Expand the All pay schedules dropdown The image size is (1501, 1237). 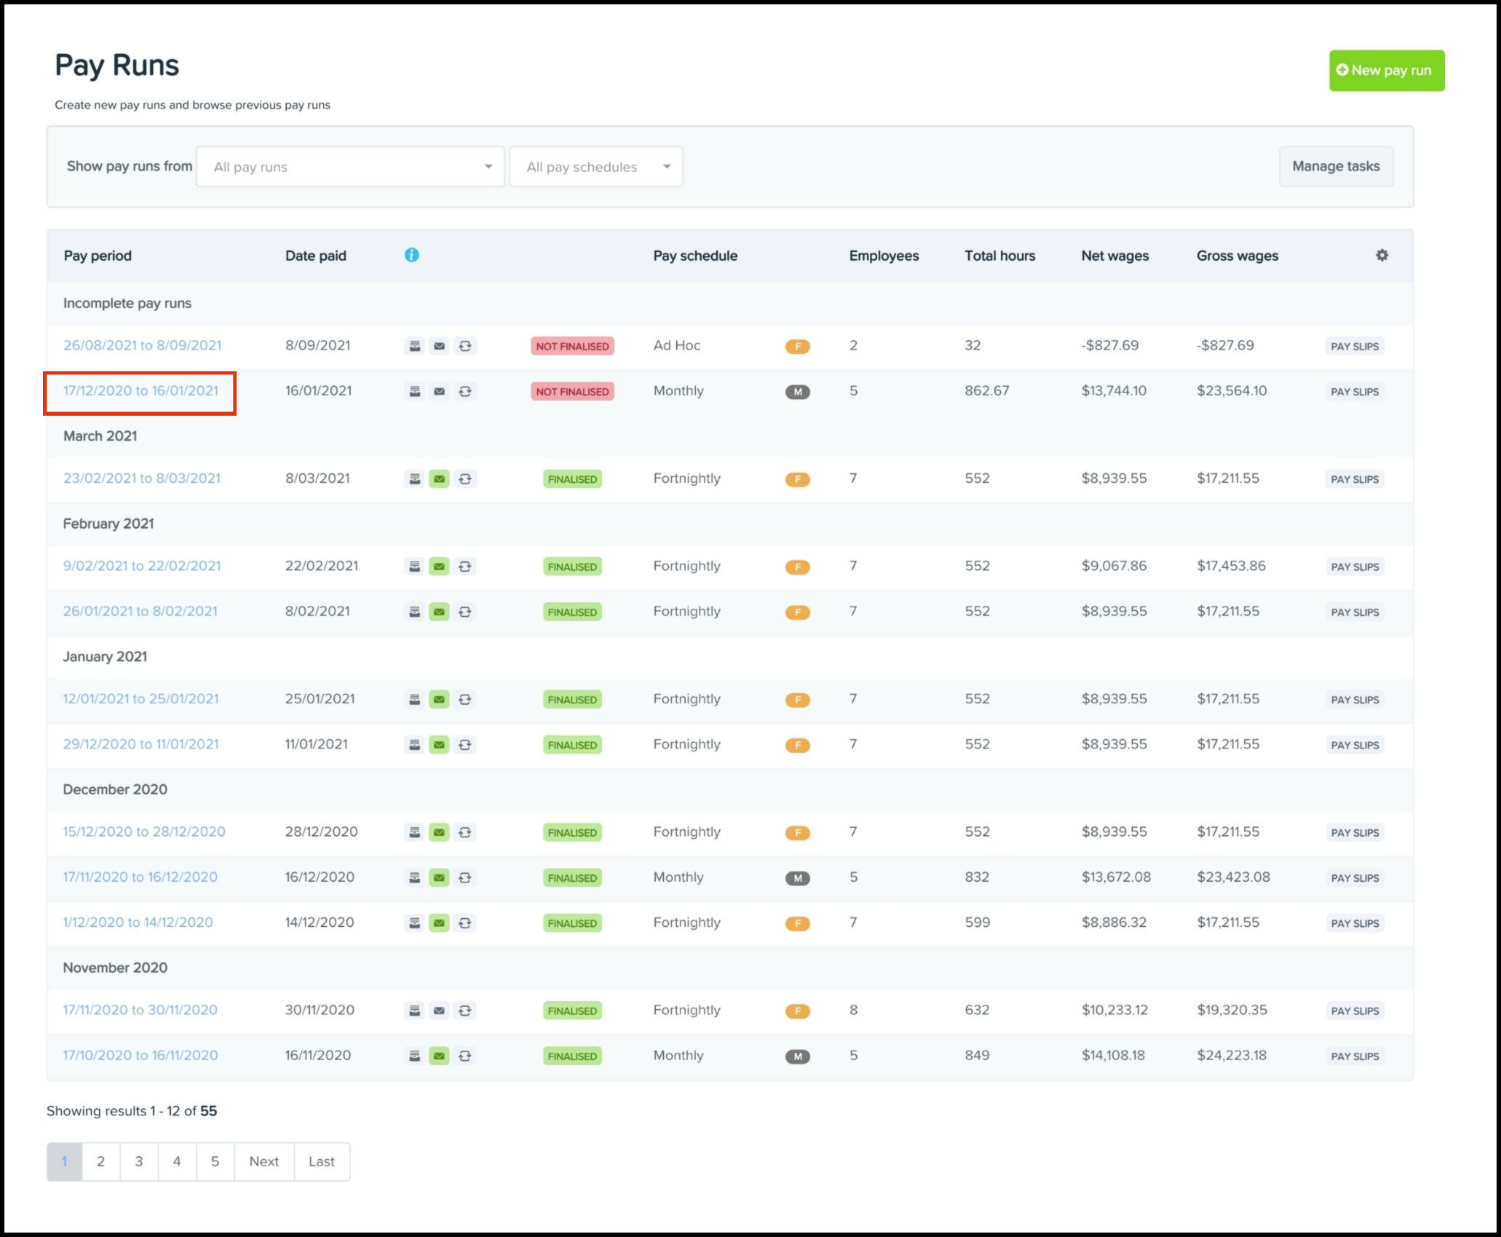(595, 167)
